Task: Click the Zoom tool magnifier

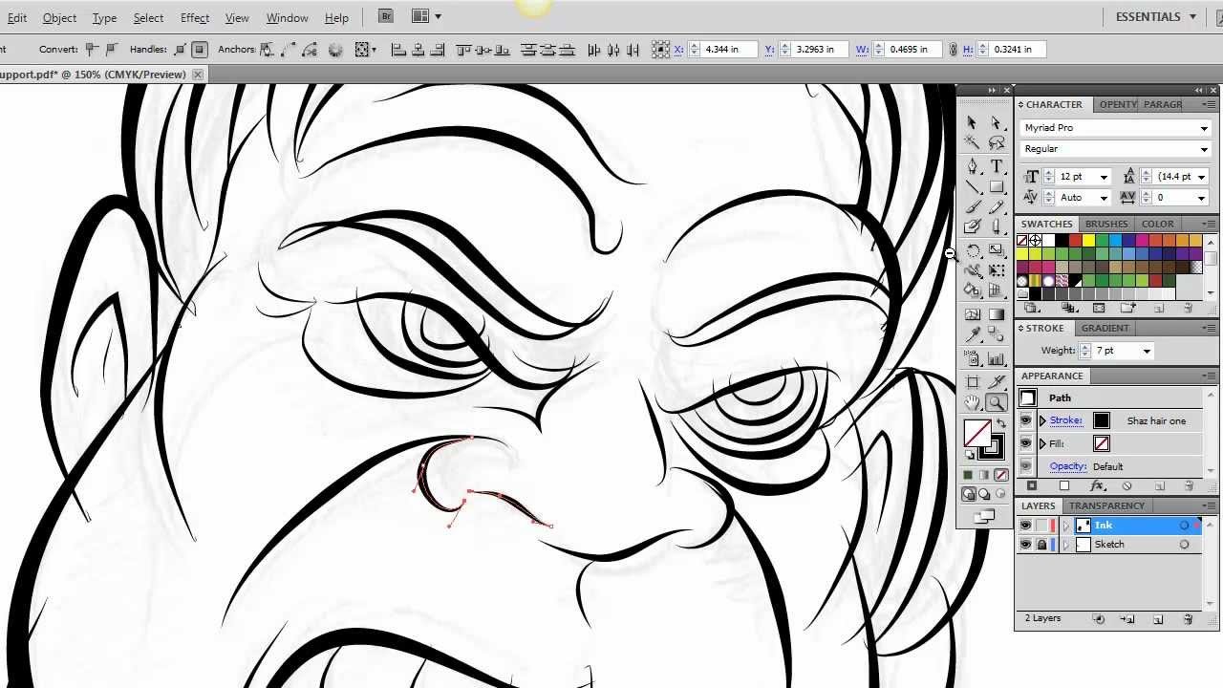Action: (x=997, y=403)
